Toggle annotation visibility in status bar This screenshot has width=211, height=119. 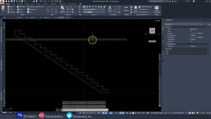pos(133,113)
